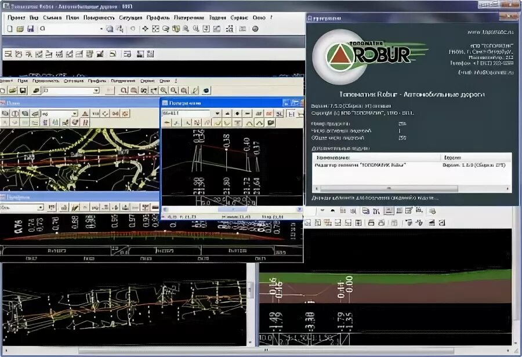
Task: Click the first icon of the lower-right second toolbar row
Action: 307,223
